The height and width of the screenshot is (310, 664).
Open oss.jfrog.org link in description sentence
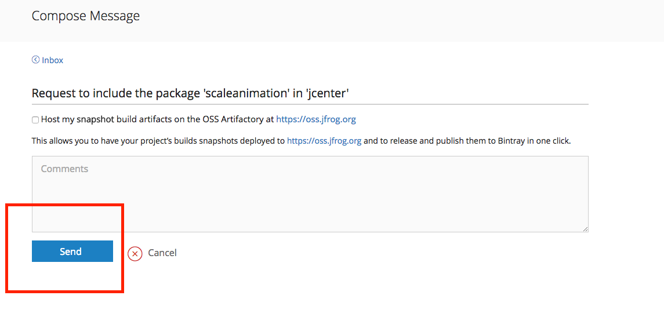(x=324, y=141)
